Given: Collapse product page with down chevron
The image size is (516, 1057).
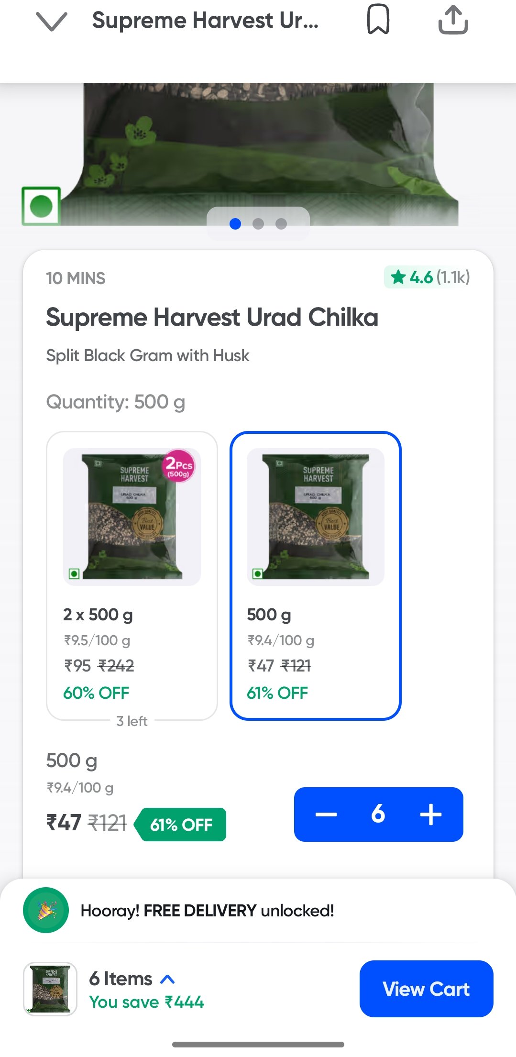Looking at the screenshot, I should click(51, 22).
